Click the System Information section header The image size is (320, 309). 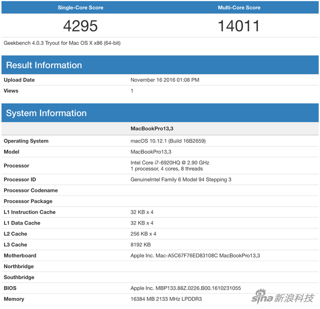pos(46,113)
